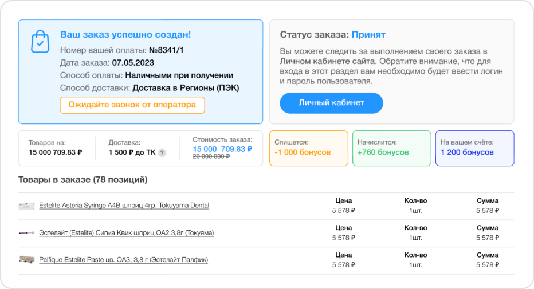Screen dimensions: 534x289
Task: Open the Эстелайт Сигма Квик шприц OA2 link
Action: pyautogui.click(x=127, y=233)
